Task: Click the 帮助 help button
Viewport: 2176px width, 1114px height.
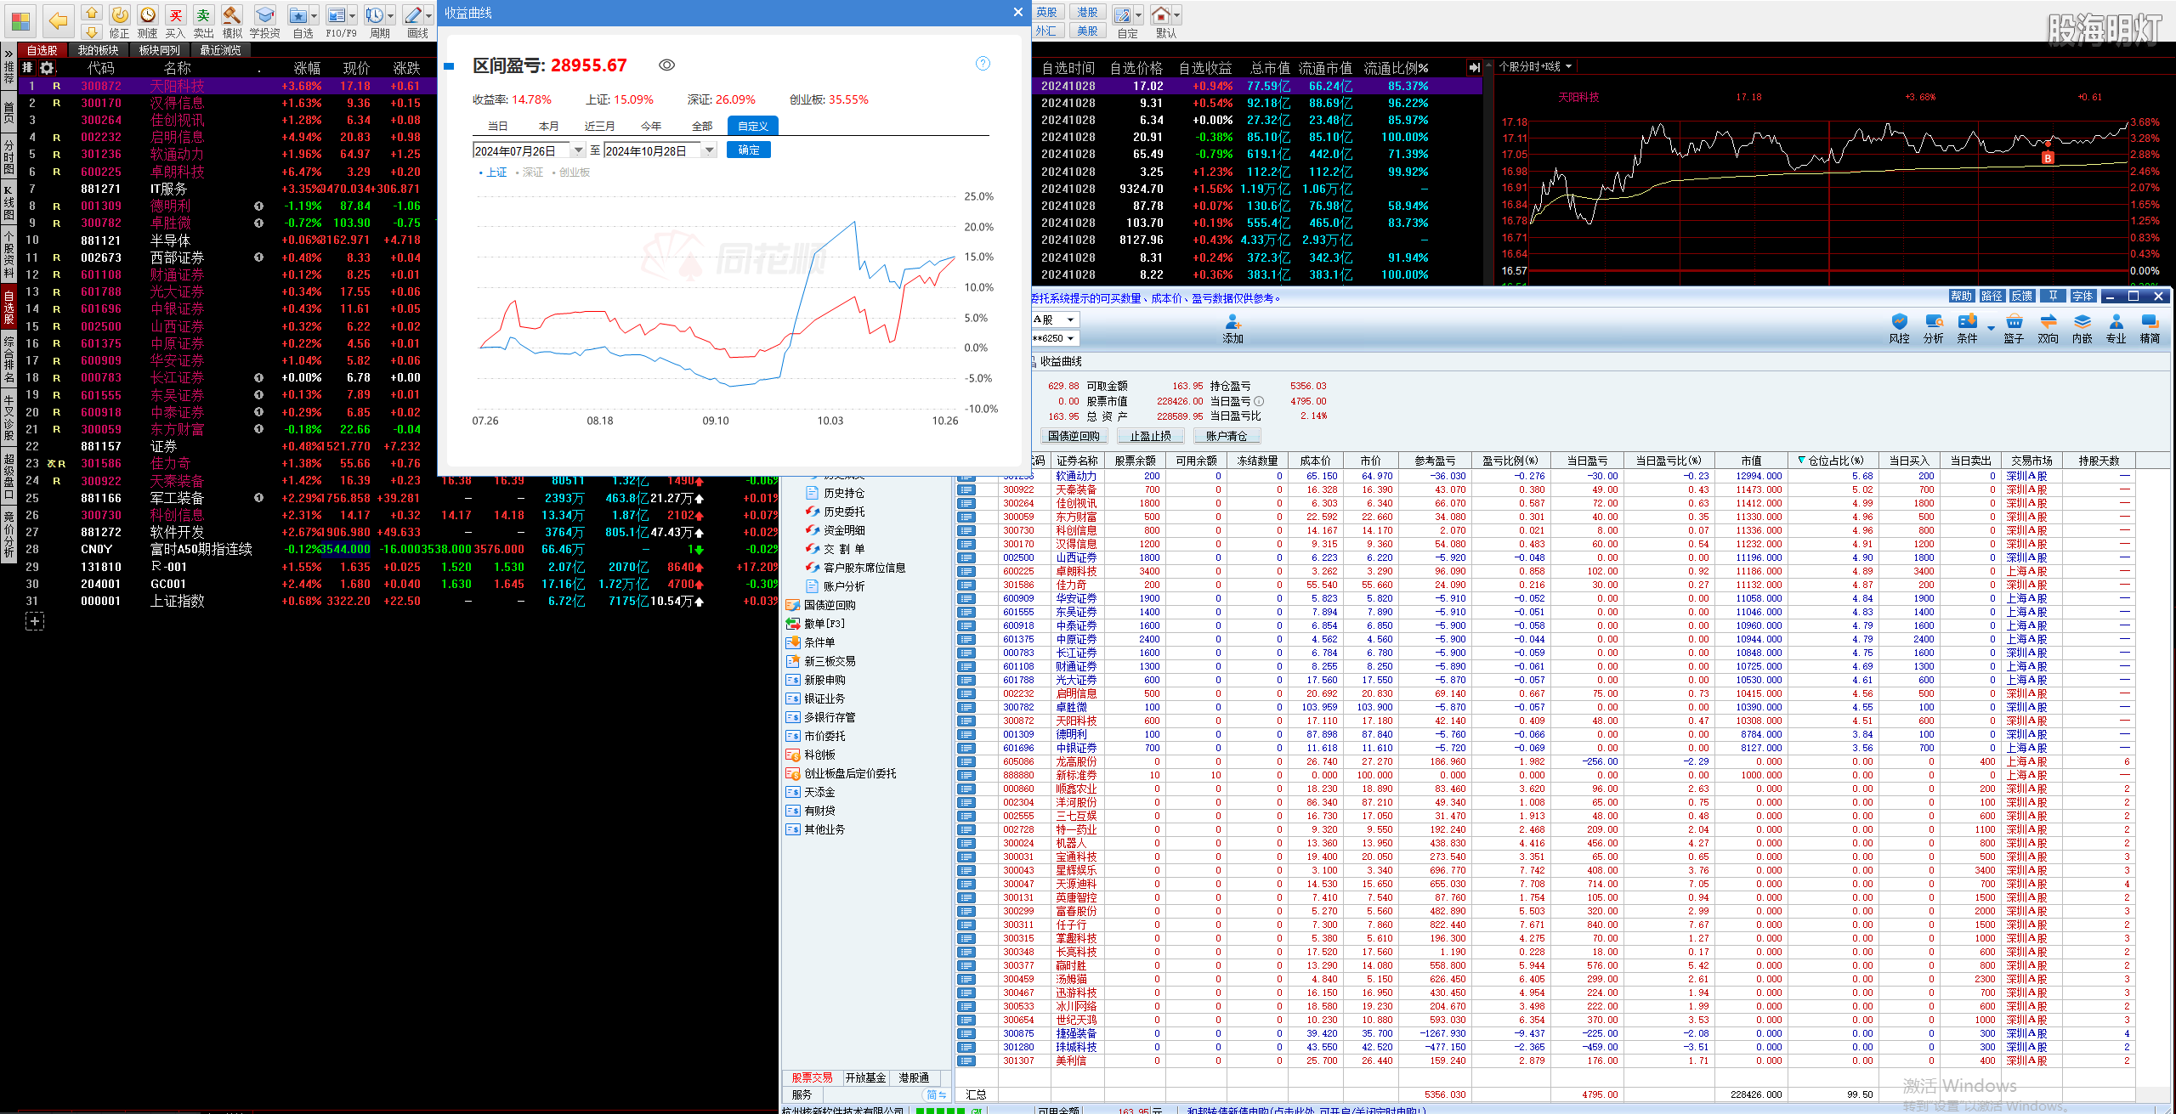Action: pos(1961,296)
